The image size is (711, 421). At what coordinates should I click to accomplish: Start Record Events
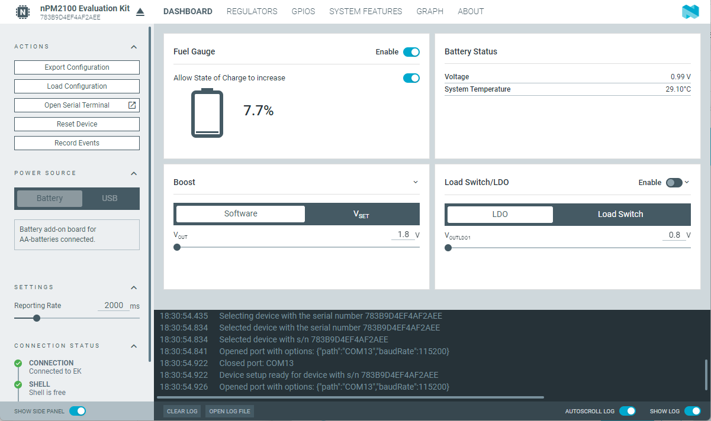tap(77, 143)
